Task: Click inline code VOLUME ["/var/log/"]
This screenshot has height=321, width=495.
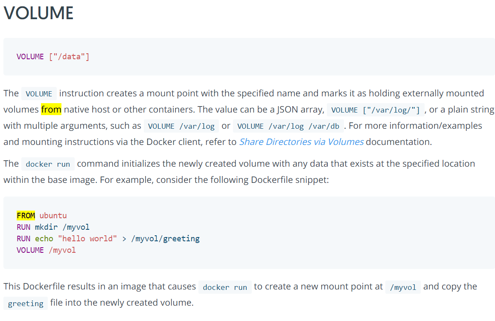Action: (376, 110)
